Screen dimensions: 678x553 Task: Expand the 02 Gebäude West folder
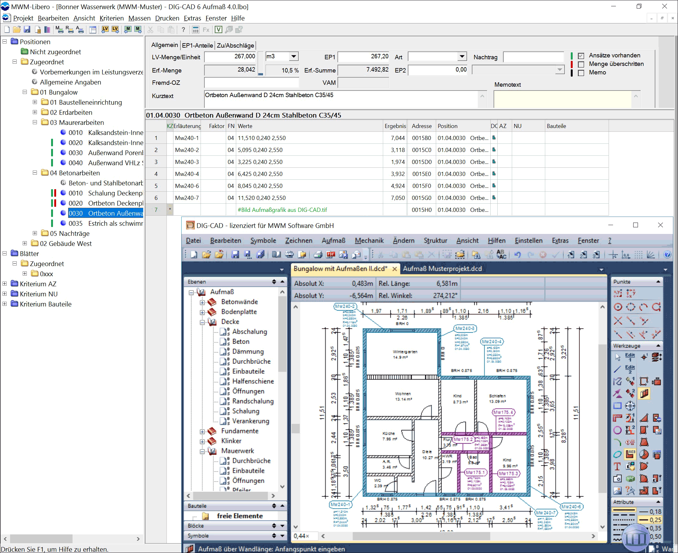click(25, 243)
